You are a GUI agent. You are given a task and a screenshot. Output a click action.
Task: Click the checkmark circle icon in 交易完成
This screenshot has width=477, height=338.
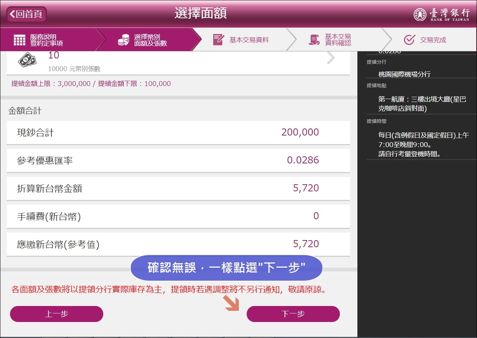(x=409, y=40)
